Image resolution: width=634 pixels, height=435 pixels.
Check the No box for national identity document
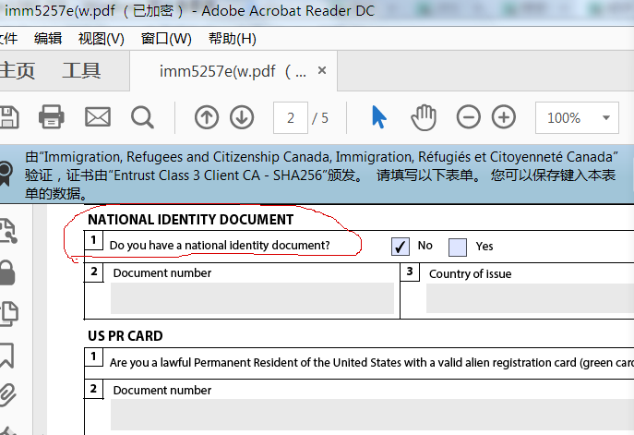coord(401,246)
